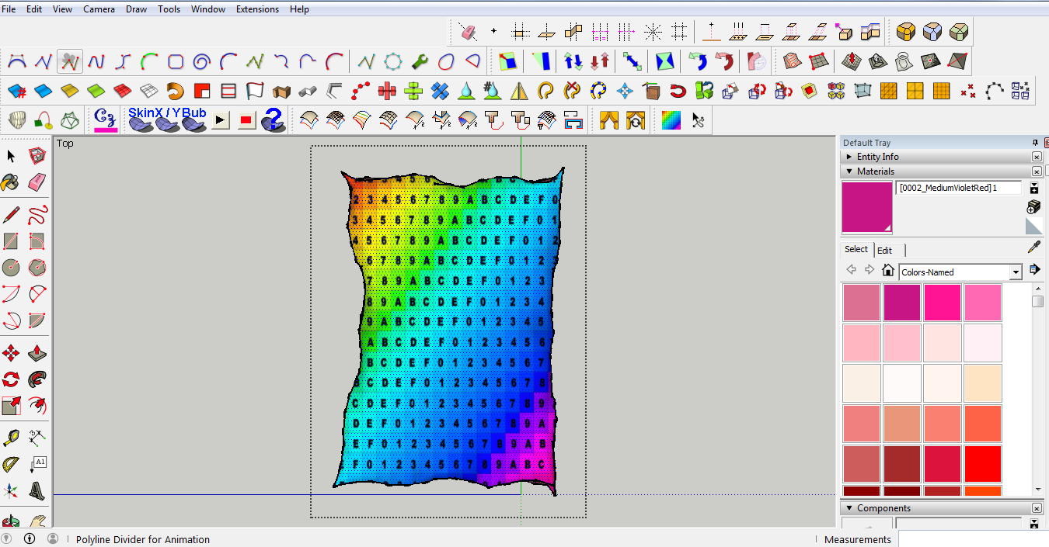Pick the material eyedropper sampler
This screenshot has width=1049, height=547.
click(1033, 247)
